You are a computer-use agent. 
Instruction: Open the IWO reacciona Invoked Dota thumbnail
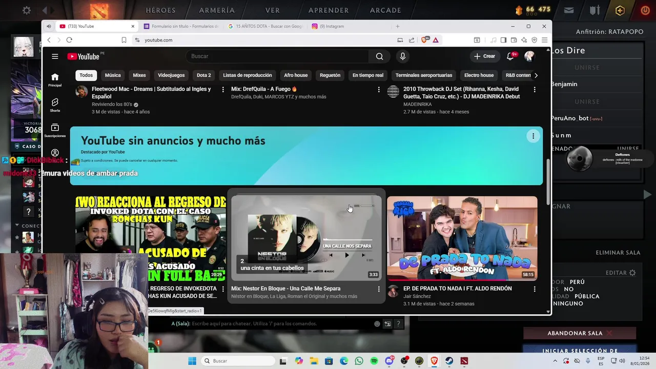point(151,238)
